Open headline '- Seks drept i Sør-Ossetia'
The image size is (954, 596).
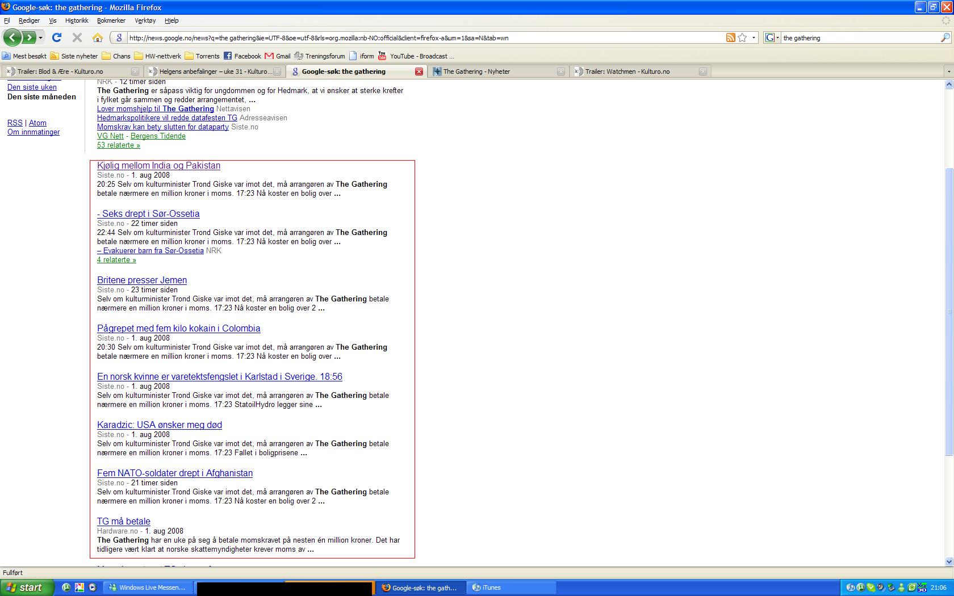tap(148, 214)
